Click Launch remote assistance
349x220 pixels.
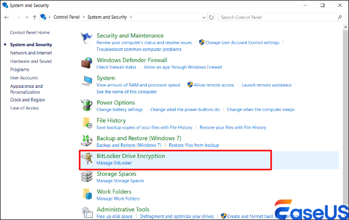pos(267,85)
